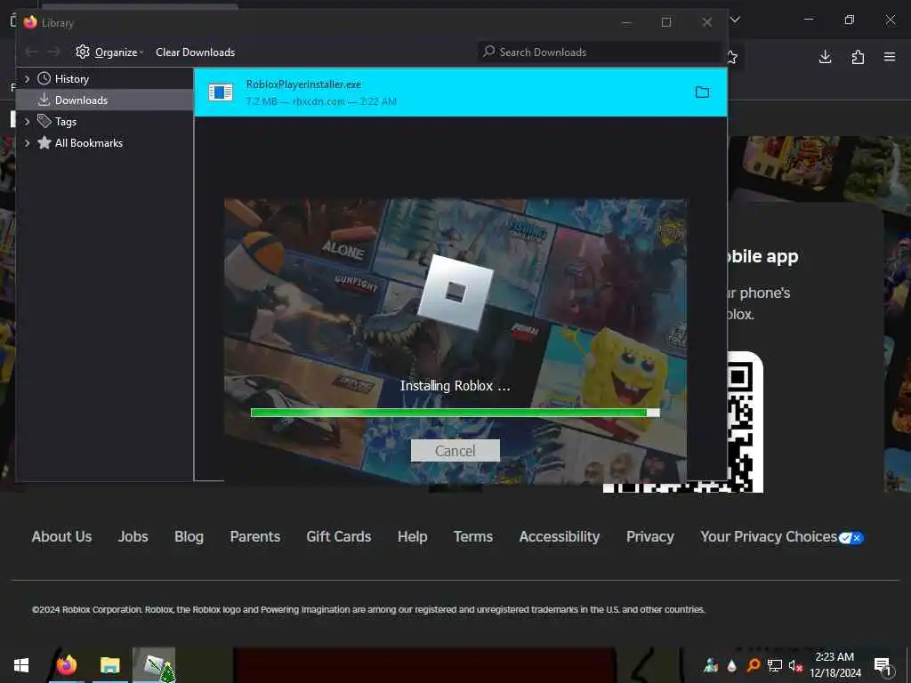Open the Terms footer link

pos(473,536)
